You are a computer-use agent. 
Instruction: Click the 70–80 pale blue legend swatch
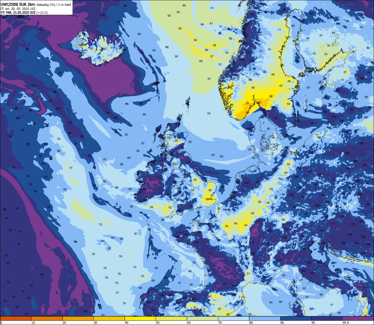[x=233, y=319]
